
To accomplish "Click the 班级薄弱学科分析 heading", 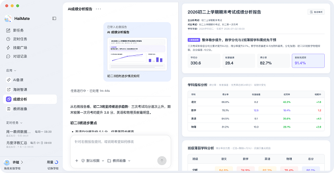I will [201, 148].
